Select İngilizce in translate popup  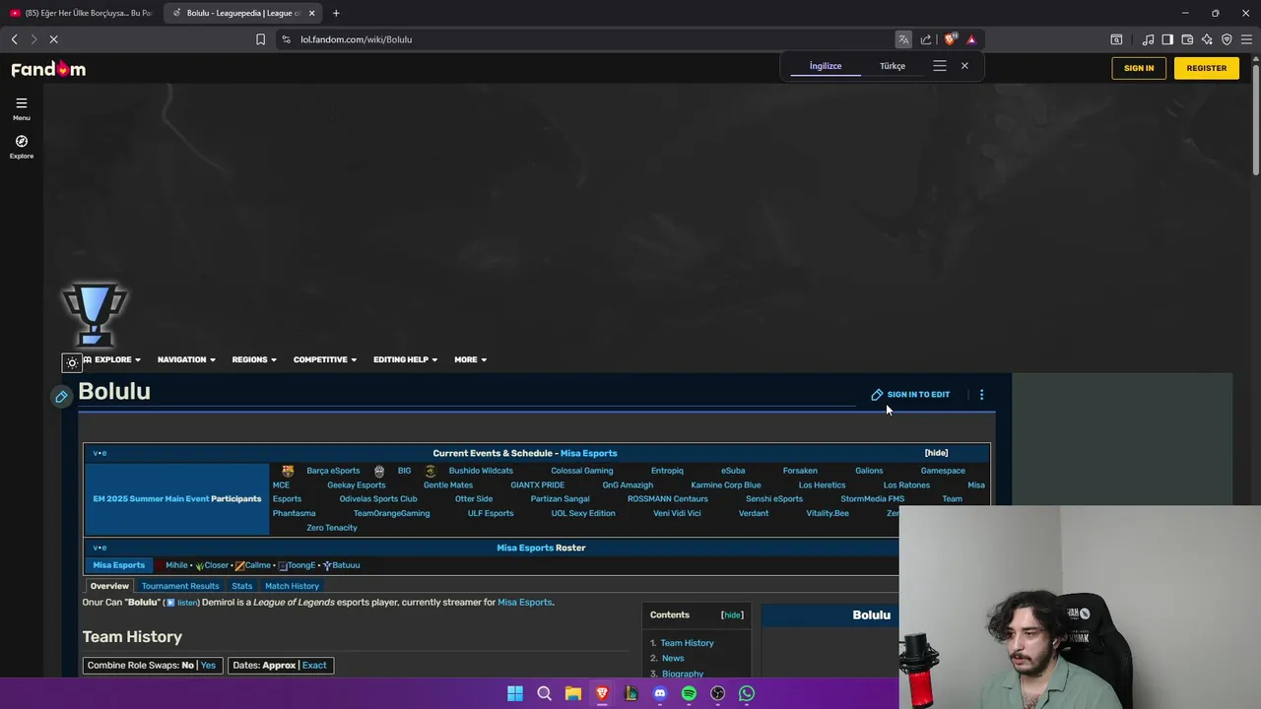pos(826,66)
